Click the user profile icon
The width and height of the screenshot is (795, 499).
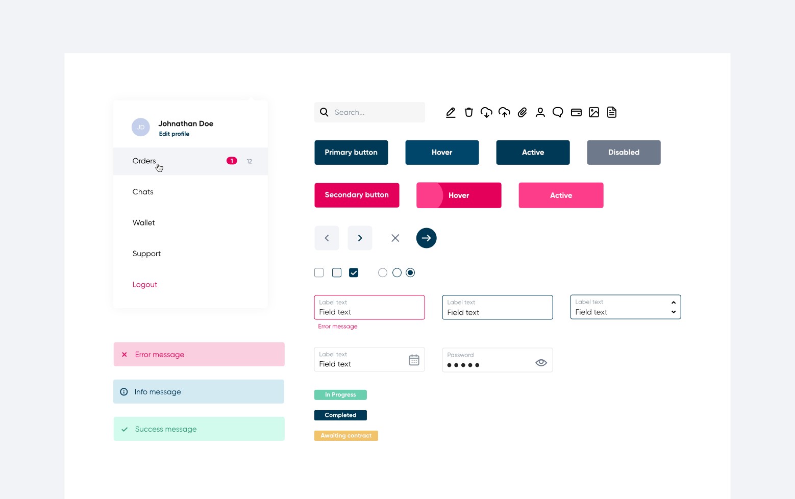pos(540,112)
